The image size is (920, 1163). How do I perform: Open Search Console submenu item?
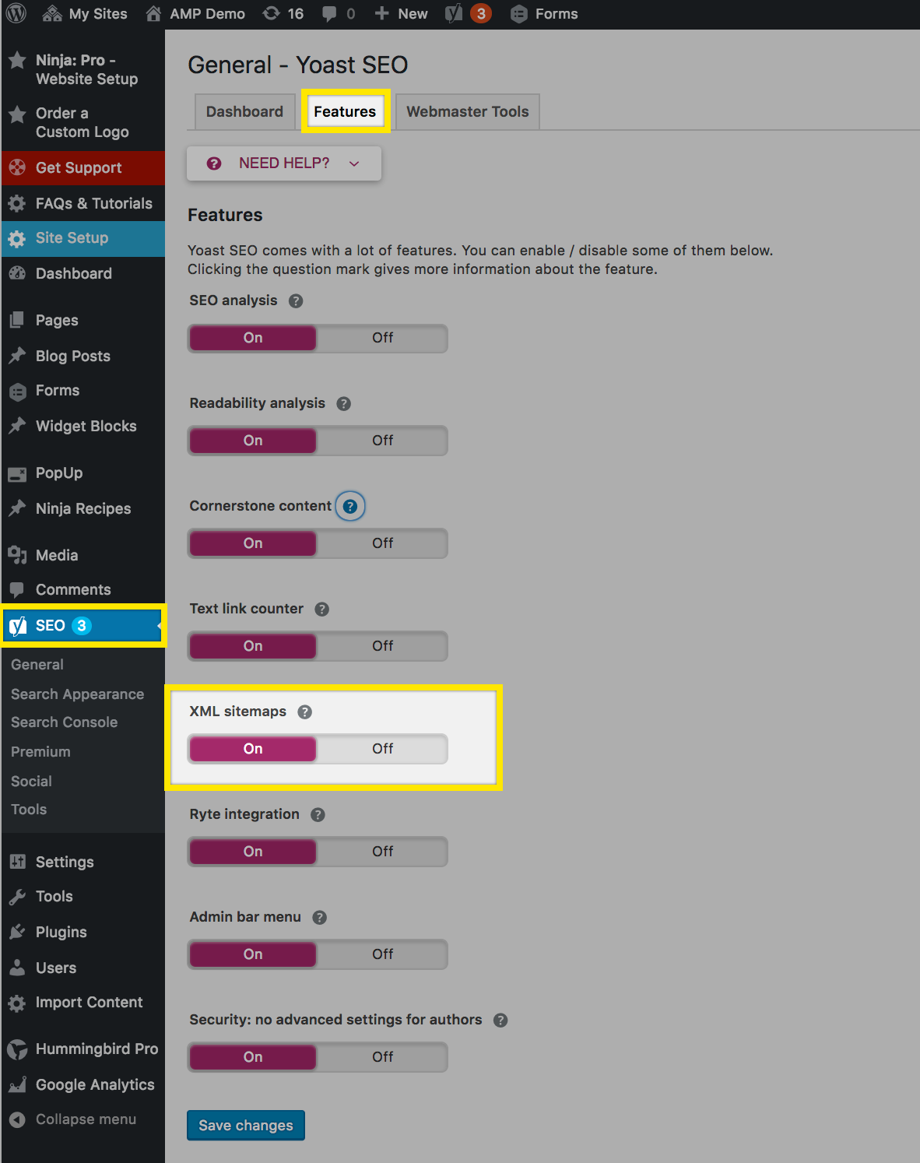click(64, 722)
